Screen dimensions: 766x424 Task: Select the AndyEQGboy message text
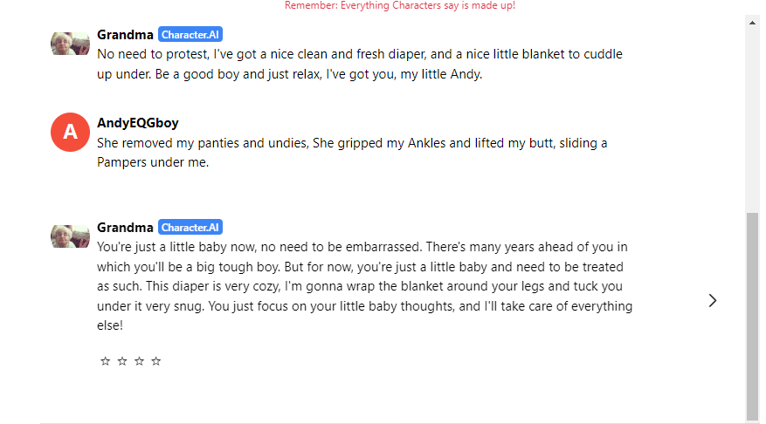(x=352, y=152)
